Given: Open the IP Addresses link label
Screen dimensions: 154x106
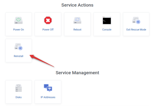Looking at the screenshot, I should [x=48, y=97].
